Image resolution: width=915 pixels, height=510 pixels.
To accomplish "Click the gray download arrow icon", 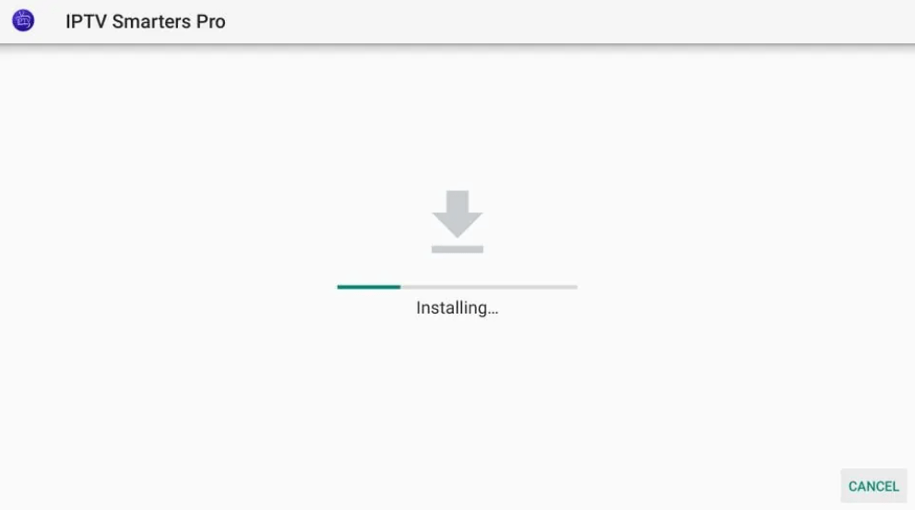I will [x=457, y=221].
